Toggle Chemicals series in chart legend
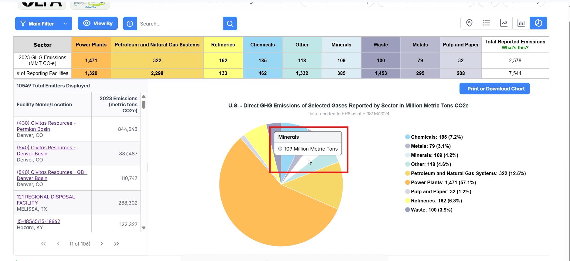This screenshot has height=261, width=570. pyautogui.click(x=434, y=137)
